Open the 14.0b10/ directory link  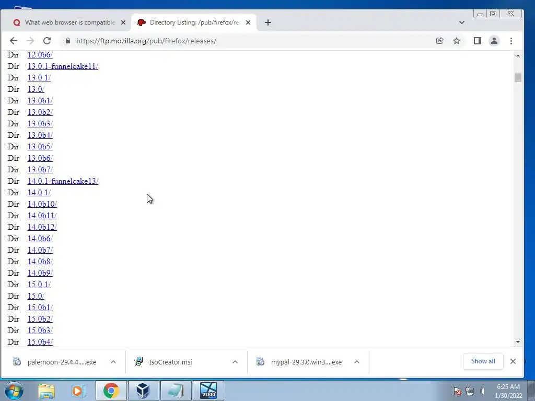point(42,204)
